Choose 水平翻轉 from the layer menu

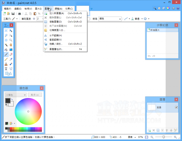(x=55, y=36)
